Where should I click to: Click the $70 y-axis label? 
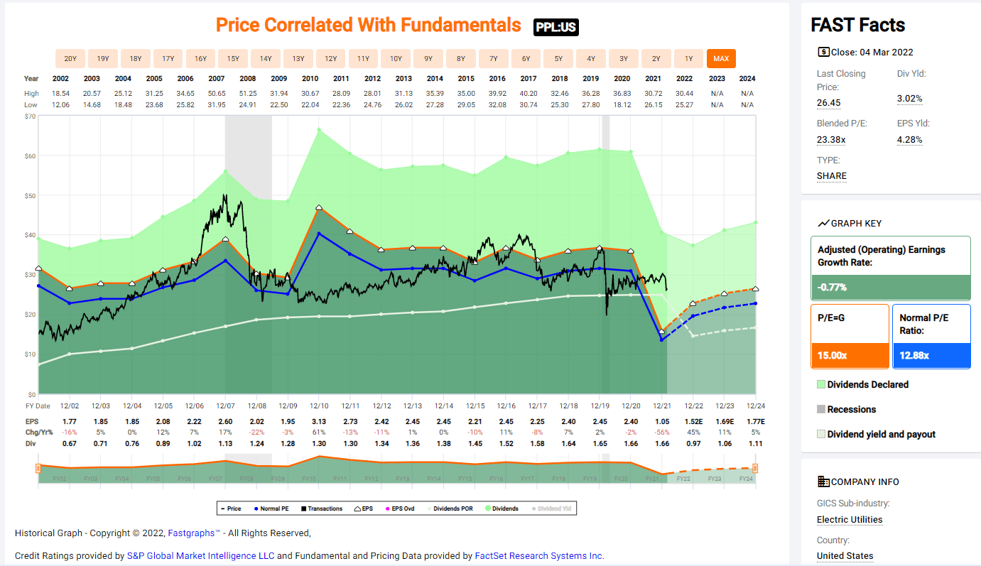pos(30,115)
